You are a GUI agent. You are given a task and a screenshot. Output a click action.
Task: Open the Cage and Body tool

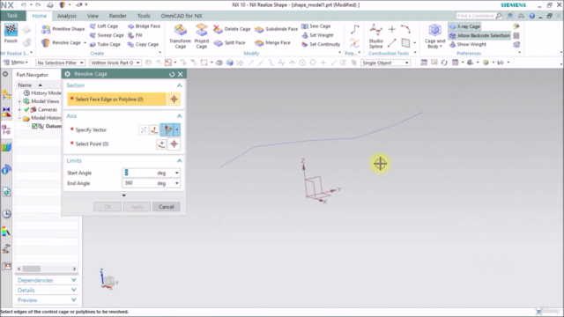point(434,36)
